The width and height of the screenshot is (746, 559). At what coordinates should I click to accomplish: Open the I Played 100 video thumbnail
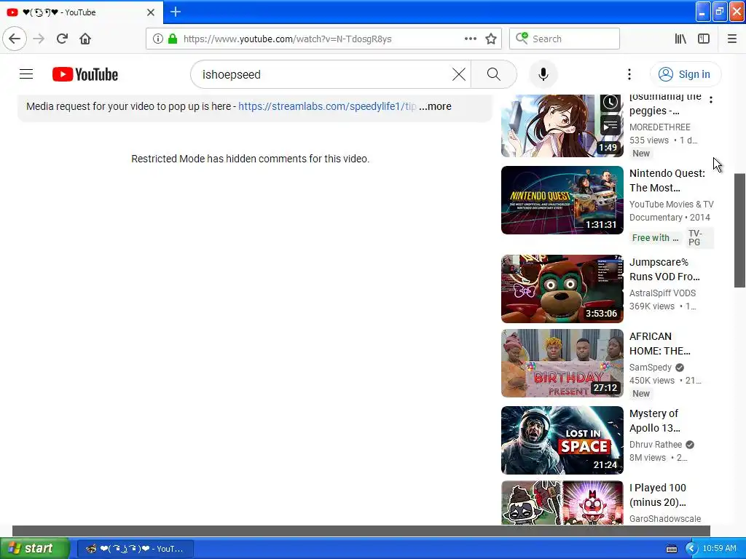562,503
